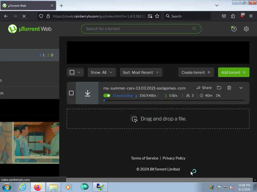
Task: Click the Firefox taskbar icon
Action: (x=38, y=187)
